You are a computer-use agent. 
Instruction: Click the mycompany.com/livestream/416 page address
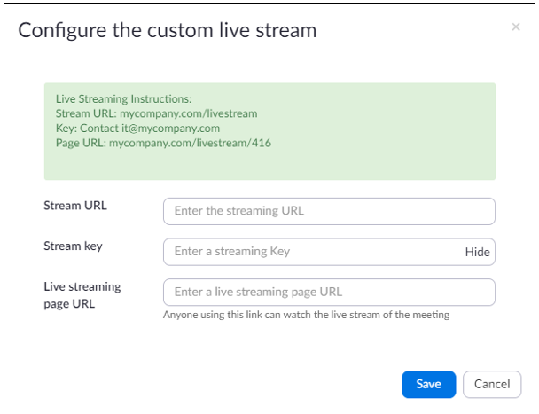(190, 143)
